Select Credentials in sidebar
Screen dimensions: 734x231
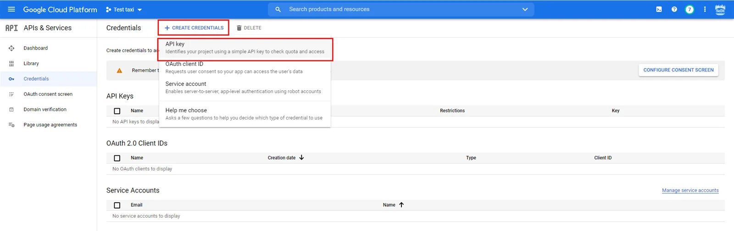pyautogui.click(x=36, y=79)
